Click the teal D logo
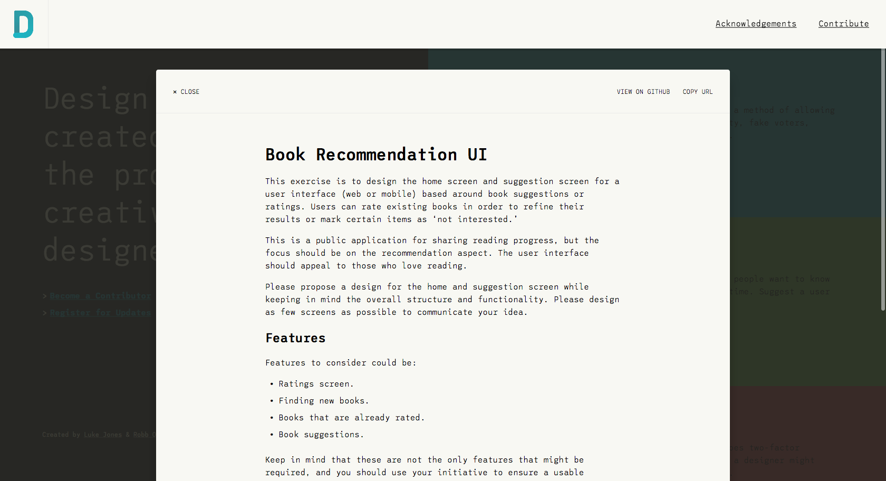The image size is (886, 481). pos(23,24)
